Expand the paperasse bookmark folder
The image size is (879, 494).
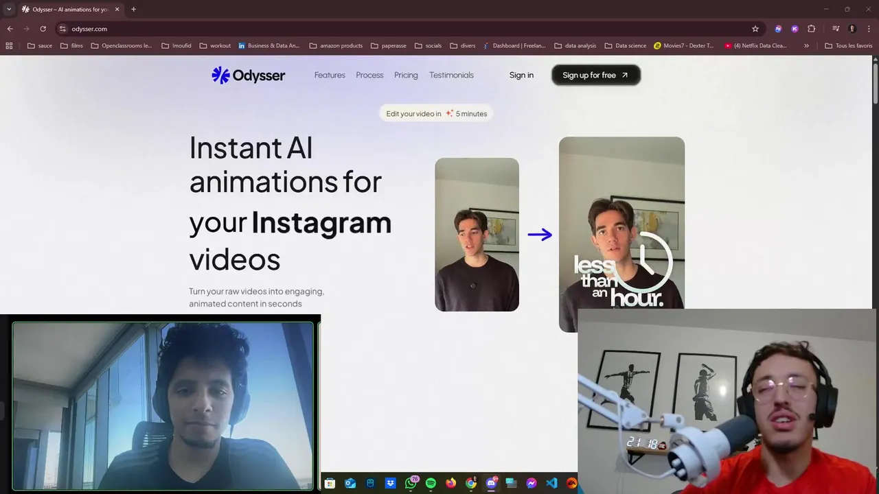[388, 46]
